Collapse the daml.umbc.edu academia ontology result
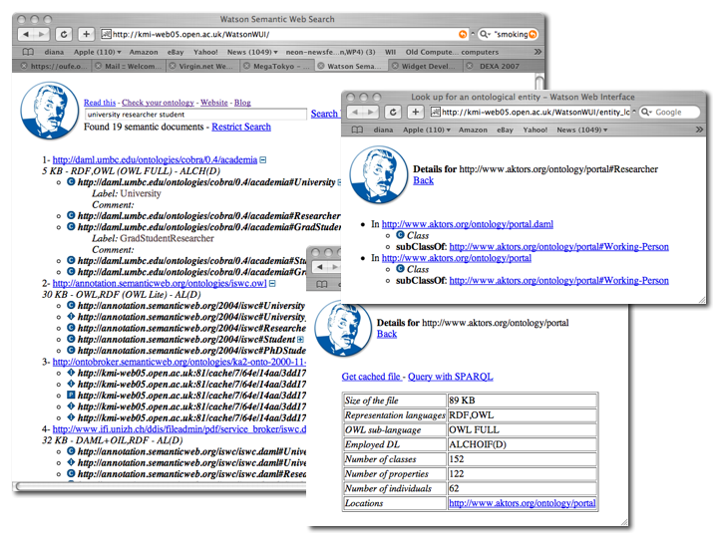718x538 pixels. coord(263,159)
